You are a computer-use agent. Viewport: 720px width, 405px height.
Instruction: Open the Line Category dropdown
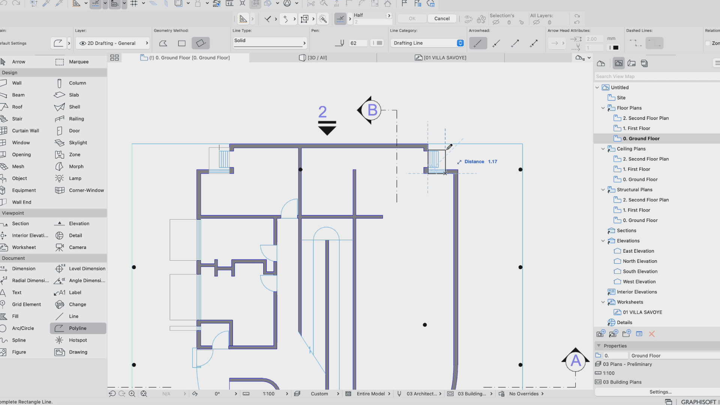(427, 43)
